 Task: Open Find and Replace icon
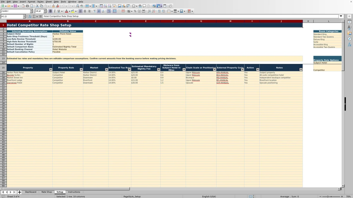click(77, 6)
